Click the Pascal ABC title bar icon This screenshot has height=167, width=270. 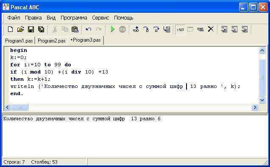click(6, 7)
